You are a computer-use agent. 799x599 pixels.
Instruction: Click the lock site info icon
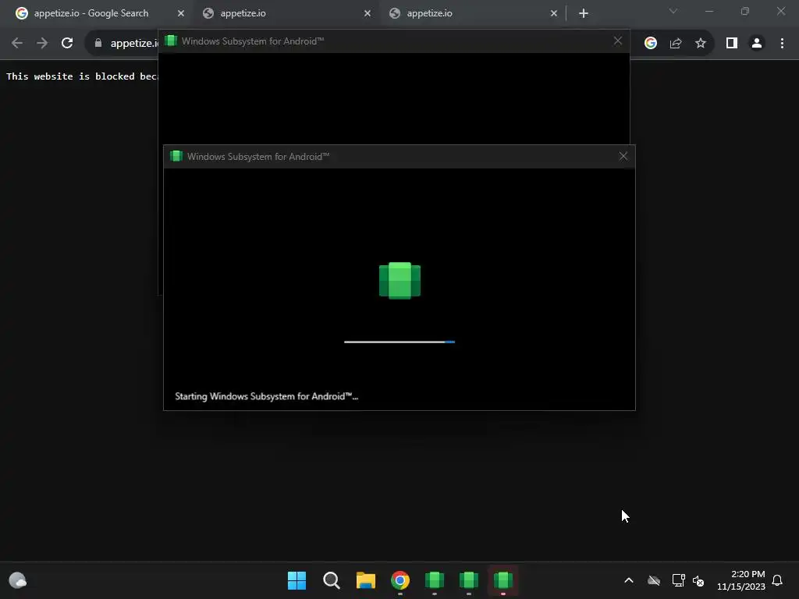tap(98, 43)
